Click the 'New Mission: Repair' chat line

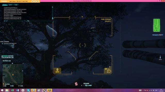coord(9,16)
